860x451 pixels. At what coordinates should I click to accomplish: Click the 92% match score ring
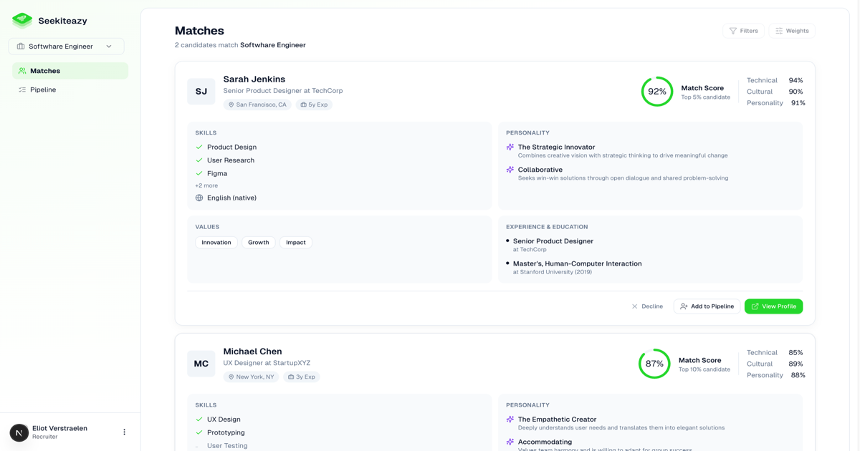click(657, 92)
